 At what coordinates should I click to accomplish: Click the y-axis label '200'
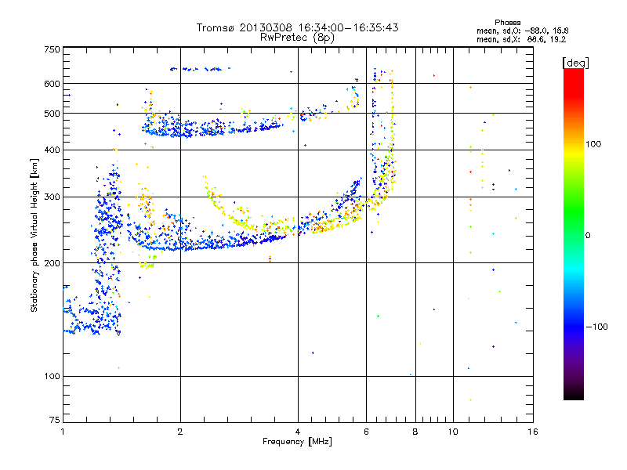pos(52,263)
